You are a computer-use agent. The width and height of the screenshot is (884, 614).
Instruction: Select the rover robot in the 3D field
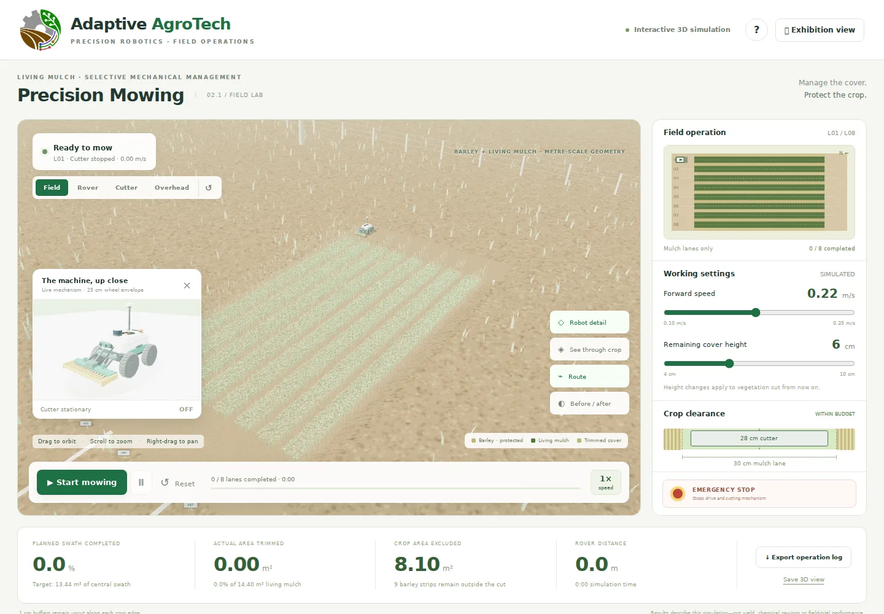tap(366, 229)
